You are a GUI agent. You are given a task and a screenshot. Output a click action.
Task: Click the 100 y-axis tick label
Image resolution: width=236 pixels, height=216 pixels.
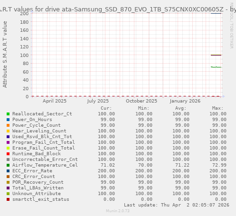pyautogui.click(x=24, y=55)
